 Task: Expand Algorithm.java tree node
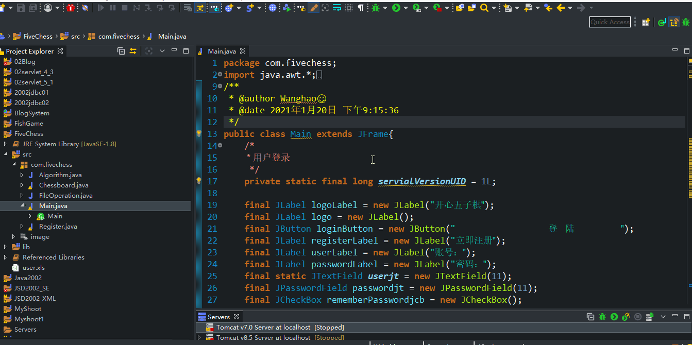[22, 175]
